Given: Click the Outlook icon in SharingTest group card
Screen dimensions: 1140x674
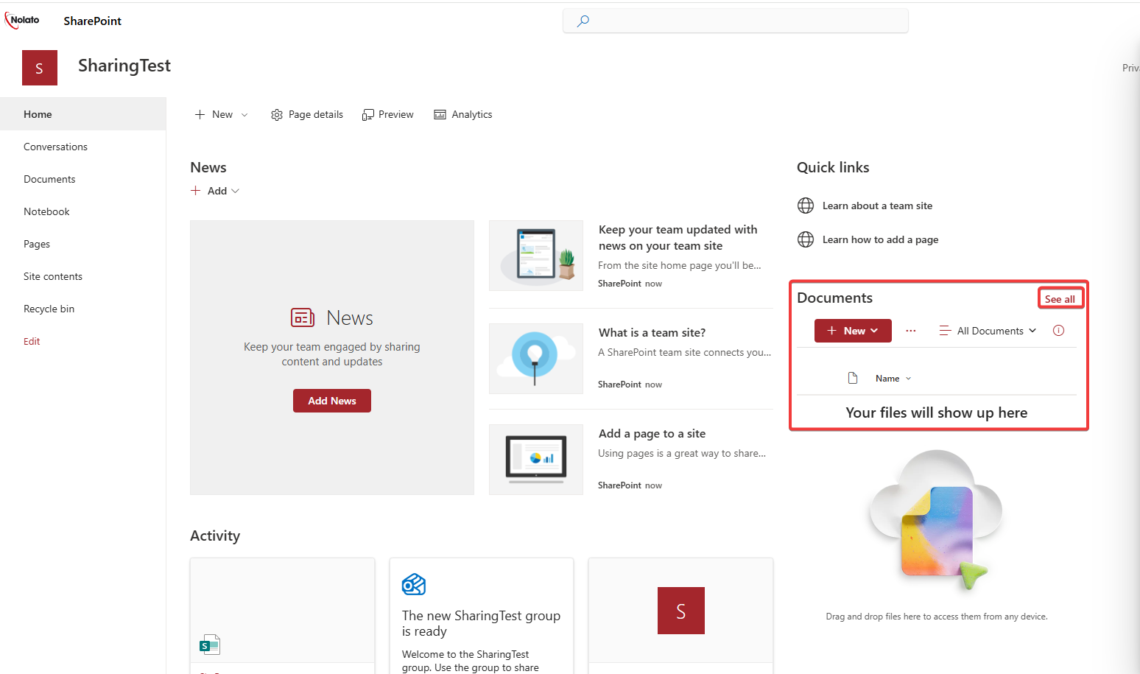Looking at the screenshot, I should (414, 584).
